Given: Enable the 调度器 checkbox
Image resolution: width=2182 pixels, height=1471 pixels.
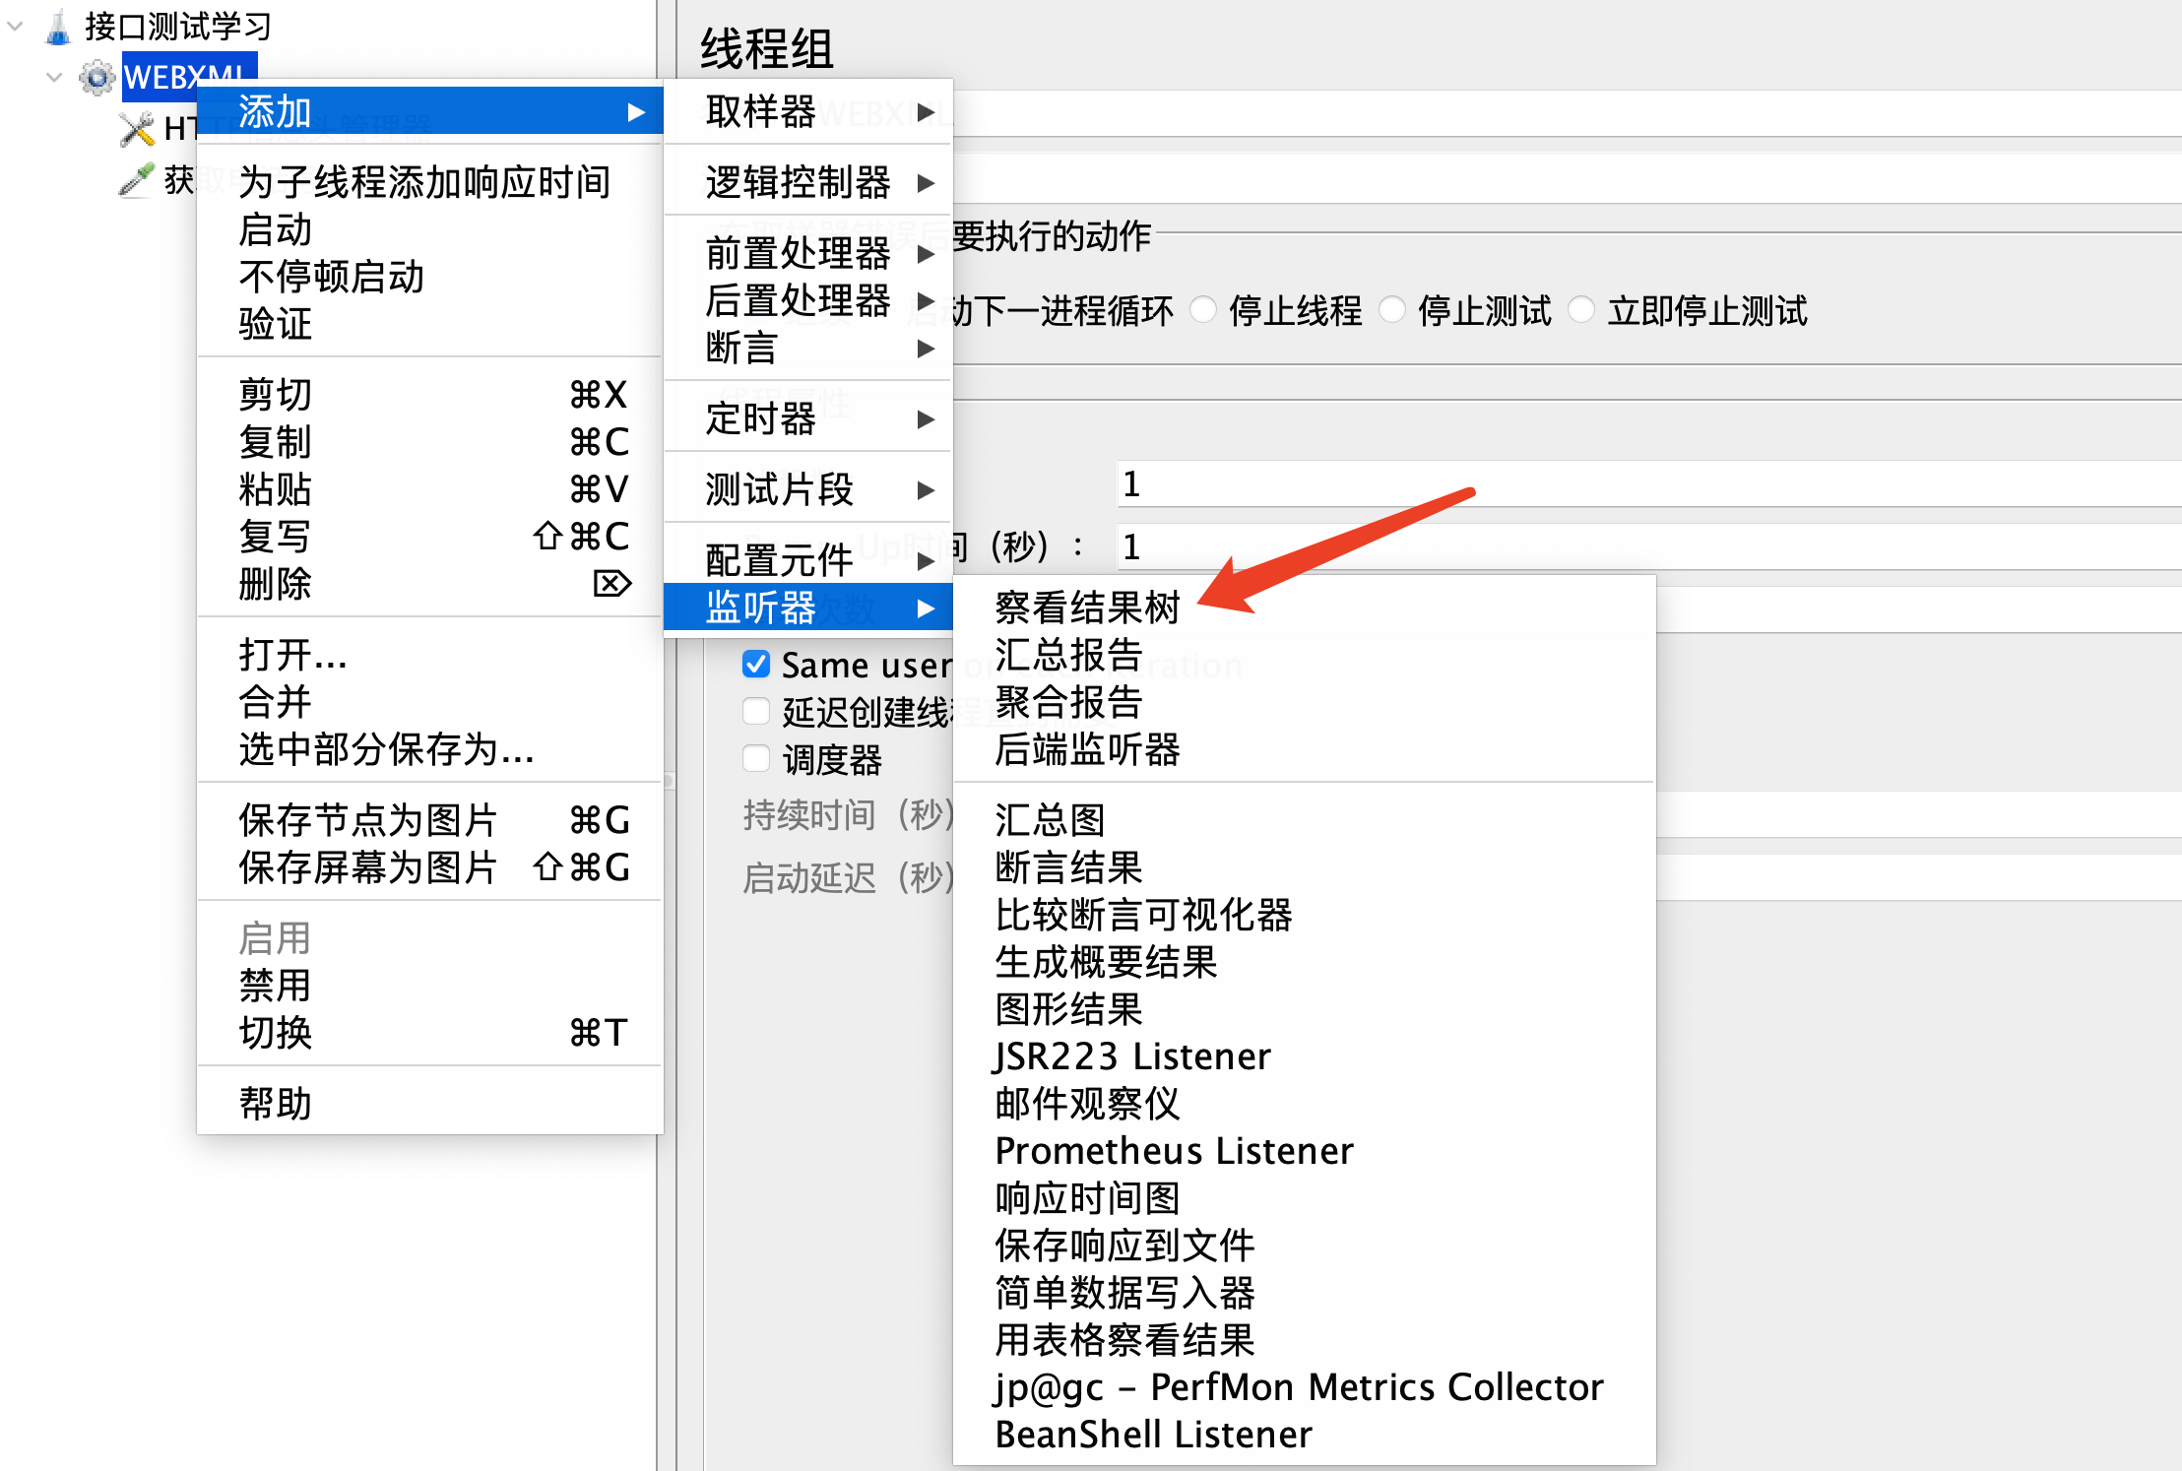Looking at the screenshot, I should pyautogui.click(x=756, y=758).
